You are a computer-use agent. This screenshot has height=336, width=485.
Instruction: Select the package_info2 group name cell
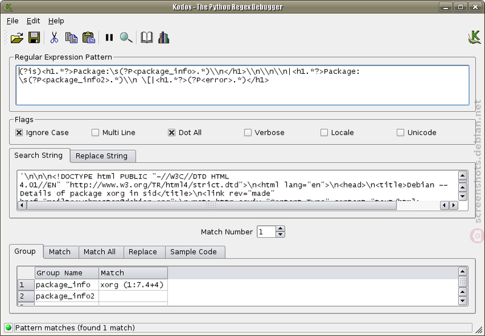click(67, 296)
